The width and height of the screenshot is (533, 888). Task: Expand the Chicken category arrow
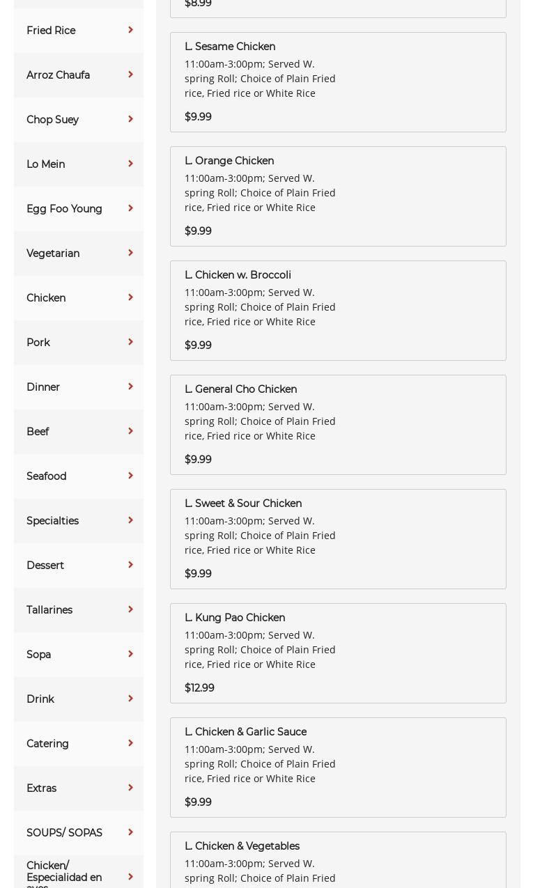130,297
